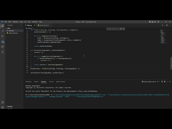Stop the debug session
The image size is (172, 129).
(x=124, y=29)
